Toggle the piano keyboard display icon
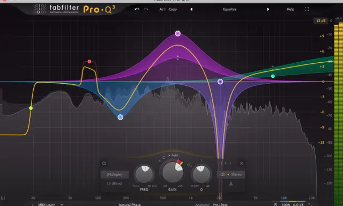Viewport: 343px width, 206px height. click(3, 198)
